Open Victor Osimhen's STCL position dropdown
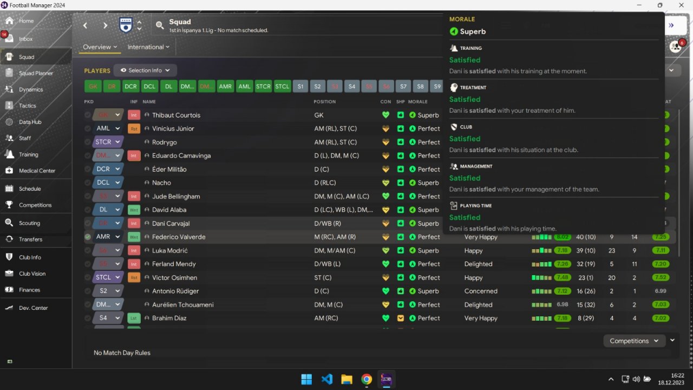Image resolution: width=693 pixels, height=390 pixels. [107, 277]
